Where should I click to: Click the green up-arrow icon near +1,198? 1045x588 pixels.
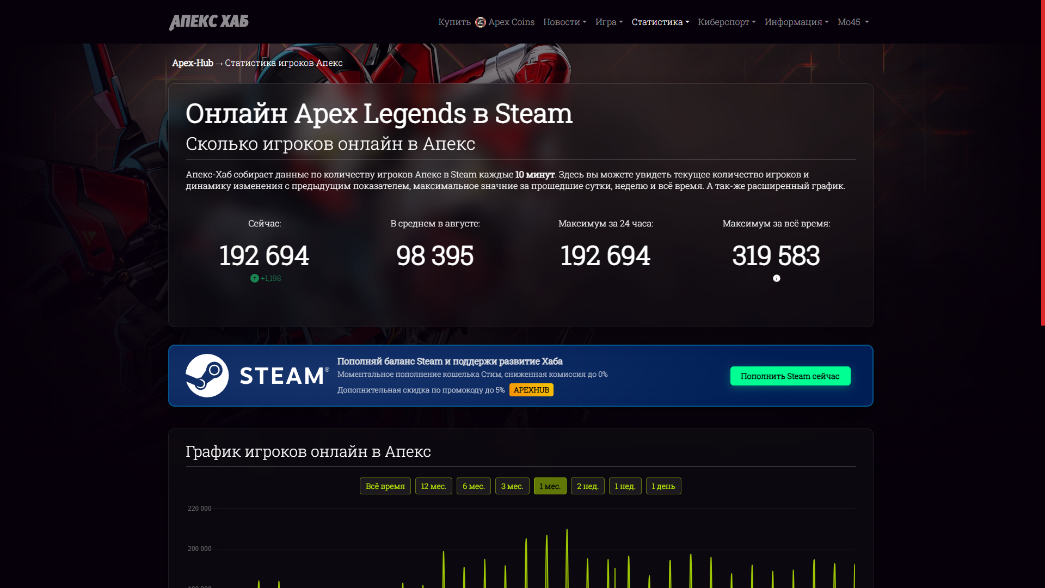254,278
